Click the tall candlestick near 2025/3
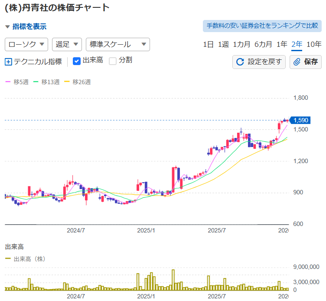The height and width of the screenshot is (301, 326). tap(174, 179)
